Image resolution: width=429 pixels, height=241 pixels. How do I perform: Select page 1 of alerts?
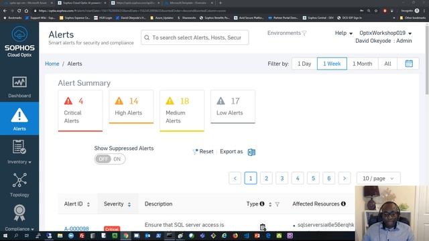click(251, 178)
